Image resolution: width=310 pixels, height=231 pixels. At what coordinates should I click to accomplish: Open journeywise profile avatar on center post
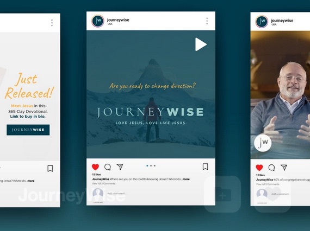(98, 21)
